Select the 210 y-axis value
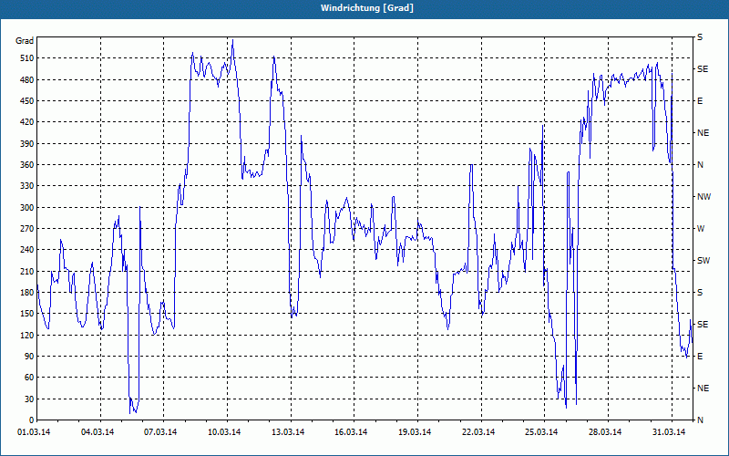 click(x=27, y=271)
